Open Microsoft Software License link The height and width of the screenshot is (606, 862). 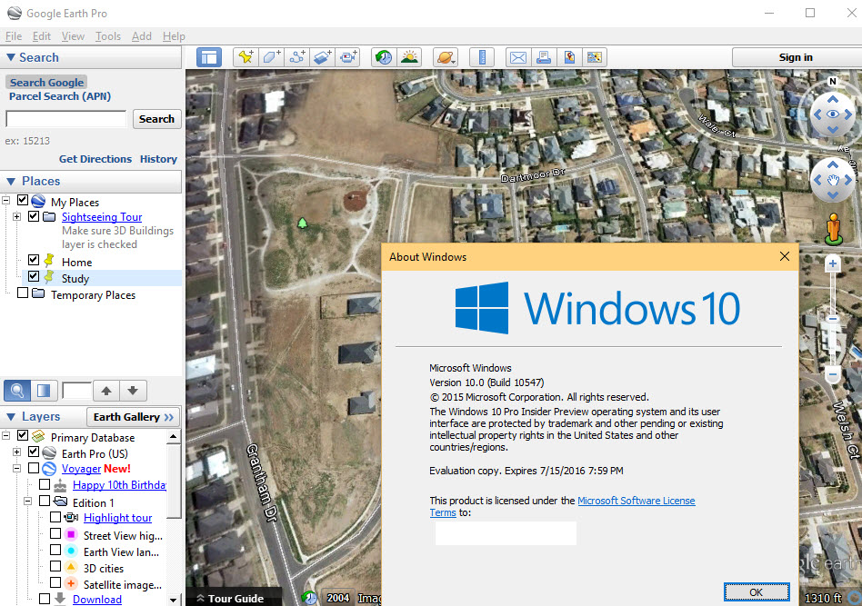(x=636, y=501)
